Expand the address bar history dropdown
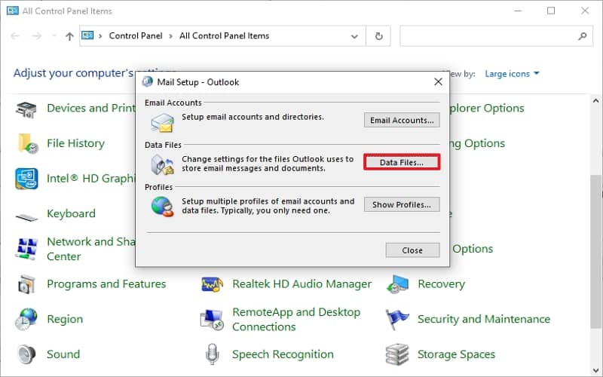Image resolution: width=603 pixels, height=377 pixels. point(354,36)
